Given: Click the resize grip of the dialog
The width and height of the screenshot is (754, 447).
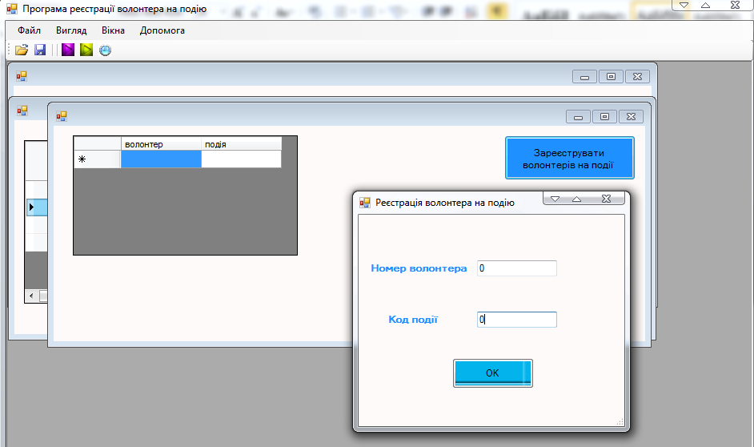Looking at the screenshot, I should point(620,422).
